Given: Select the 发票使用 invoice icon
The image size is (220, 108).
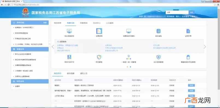Looking at the screenshot, I should pos(99,31).
